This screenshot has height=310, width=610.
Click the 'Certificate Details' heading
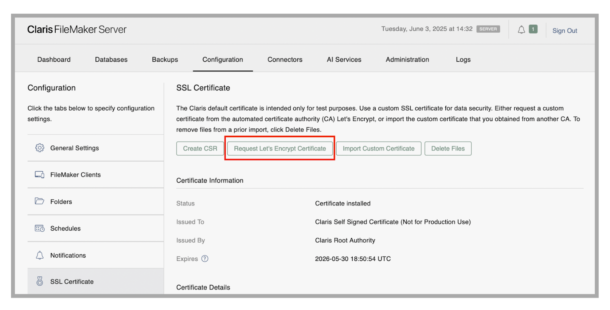(203, 288)
